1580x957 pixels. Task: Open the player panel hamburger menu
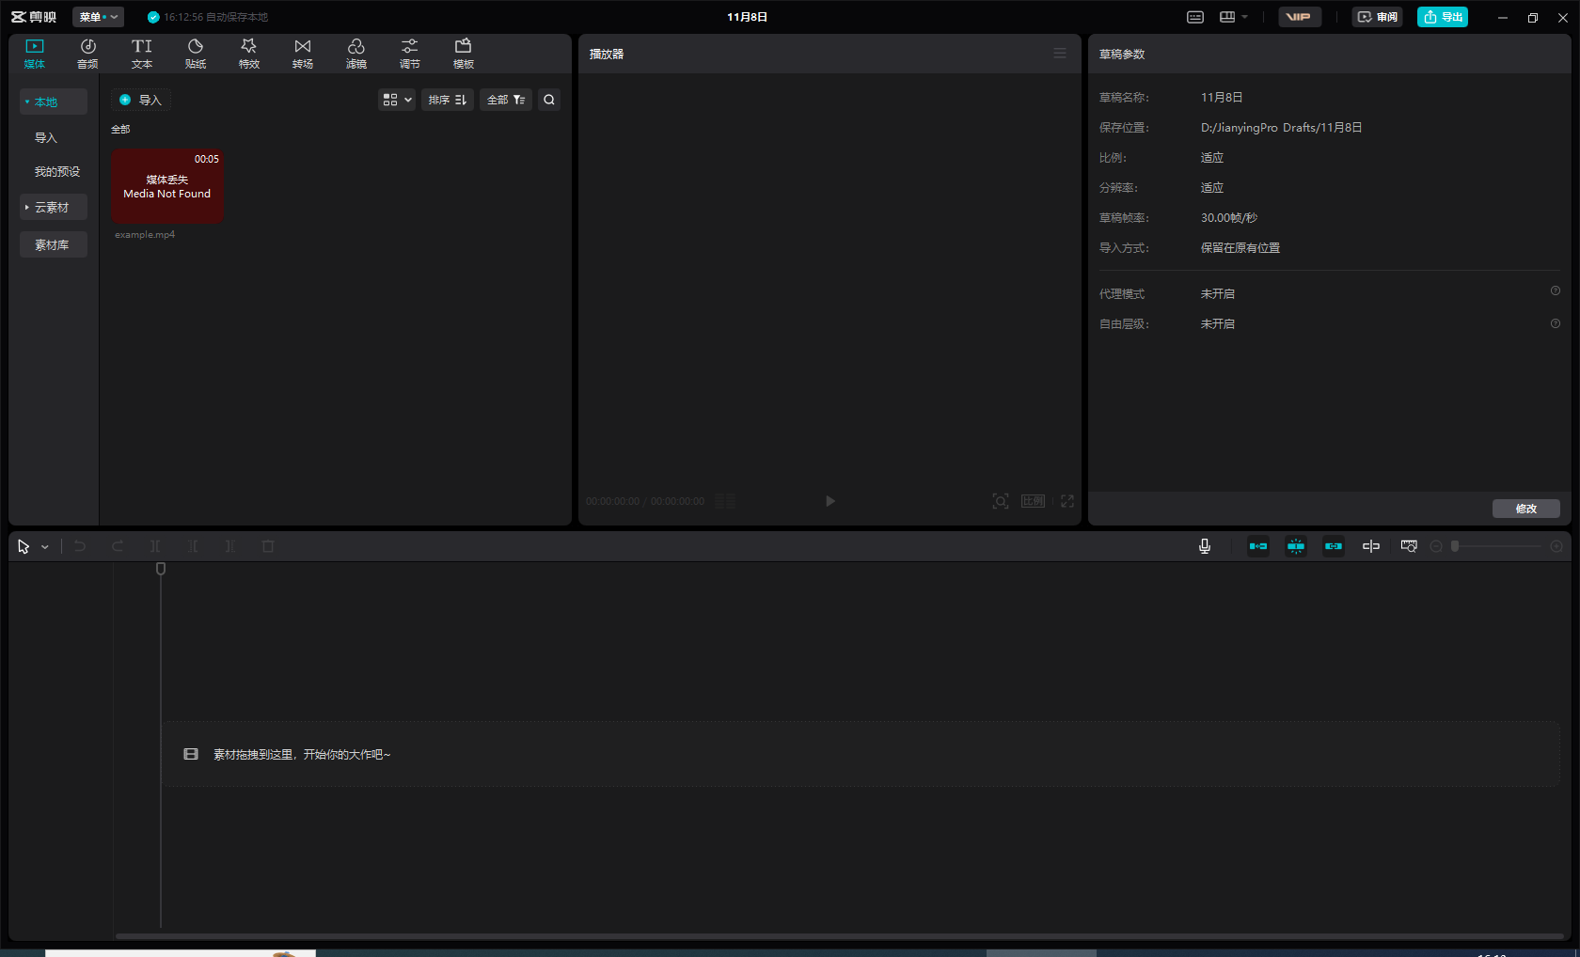[1060, 54]
